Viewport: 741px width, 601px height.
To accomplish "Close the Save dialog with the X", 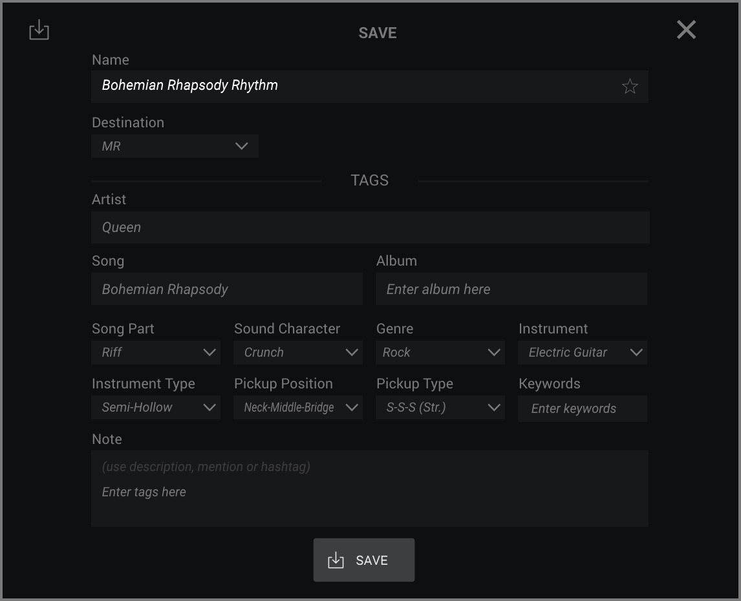I will click(x=686, y=30).
